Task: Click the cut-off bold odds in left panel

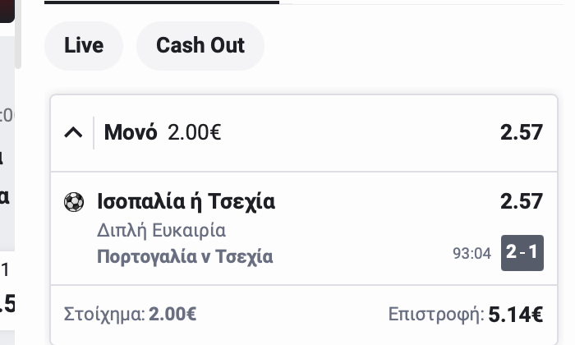Action: pos(7,304)
